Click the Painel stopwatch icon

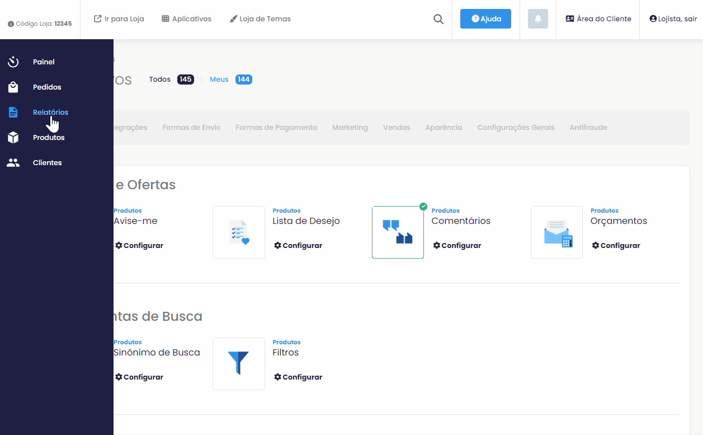point(13,62)
